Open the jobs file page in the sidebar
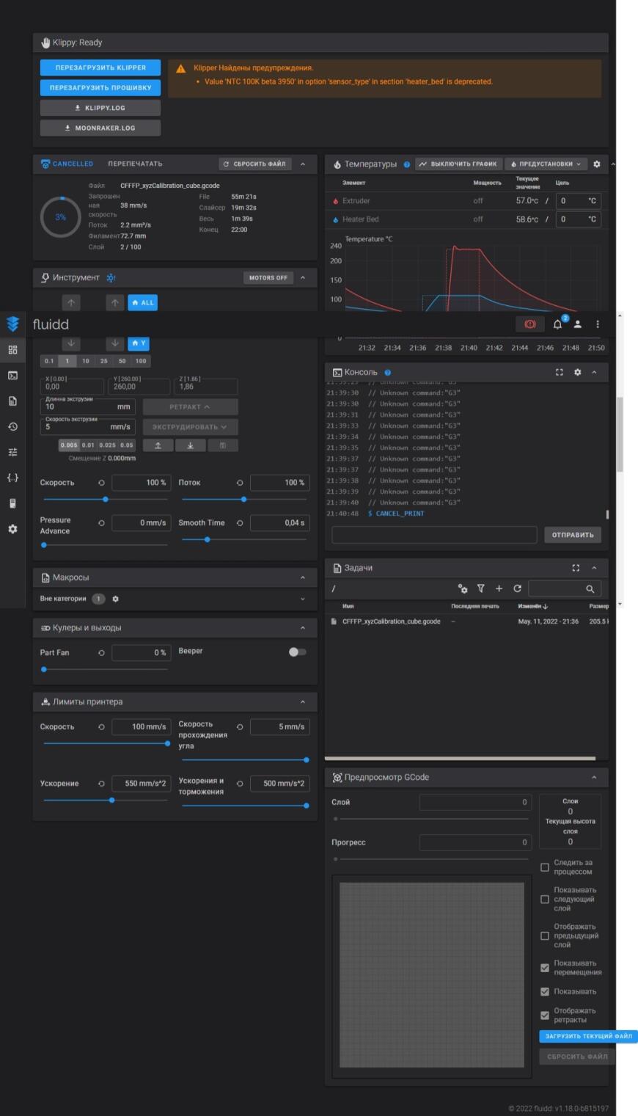 point(12,401)
